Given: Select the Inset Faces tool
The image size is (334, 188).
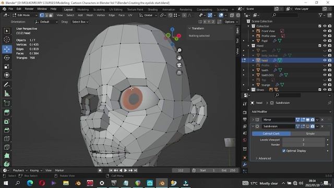Looking at the screenshot, I should [x=7, y=121].
